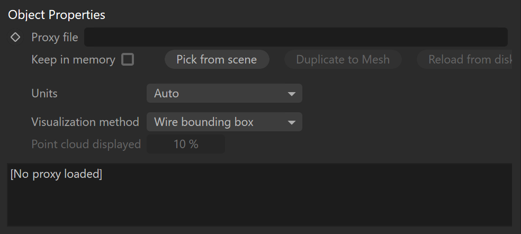The image size is (521, 234).
Task: Click the Point cloud displayed label
Action: (x=86, y=144)
